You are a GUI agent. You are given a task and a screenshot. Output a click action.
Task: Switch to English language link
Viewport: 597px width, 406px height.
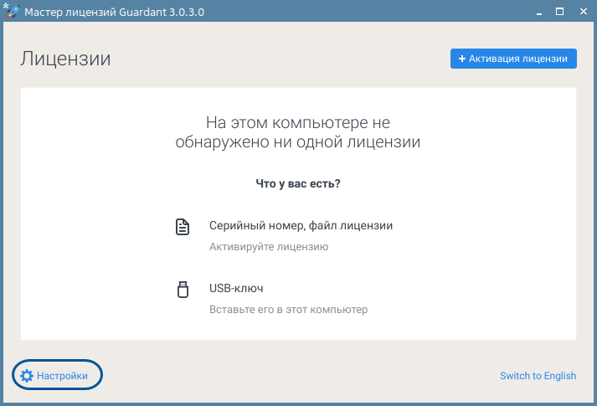(538, 376)
